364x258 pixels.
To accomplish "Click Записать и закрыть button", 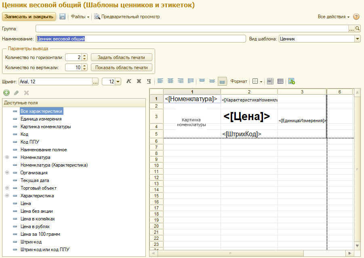I will [x=29, y=17].
